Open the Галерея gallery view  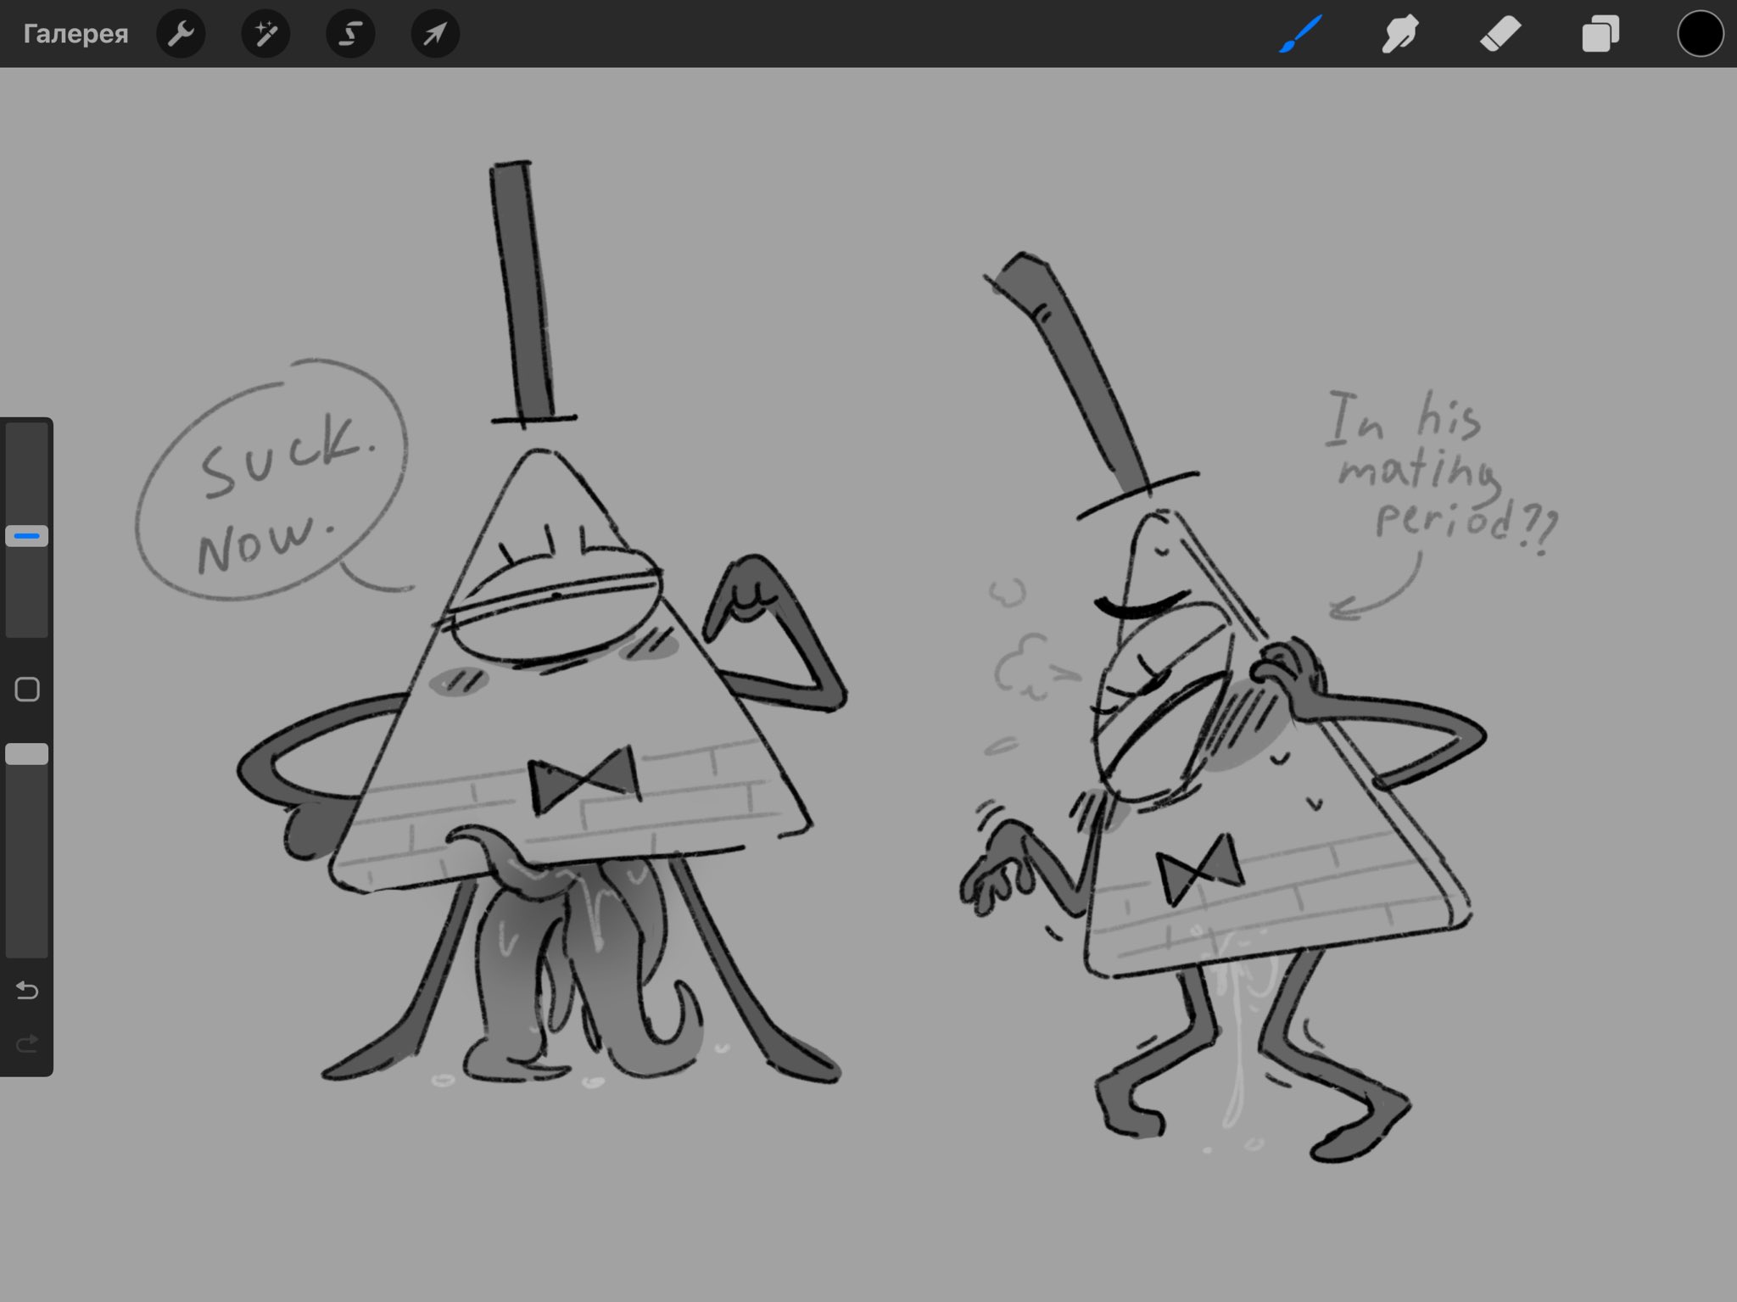click(75, 34)
